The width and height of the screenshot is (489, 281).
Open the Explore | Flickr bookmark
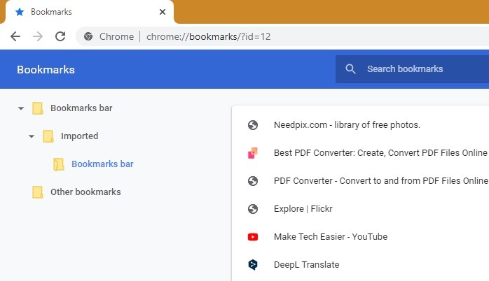click(303, 209)
